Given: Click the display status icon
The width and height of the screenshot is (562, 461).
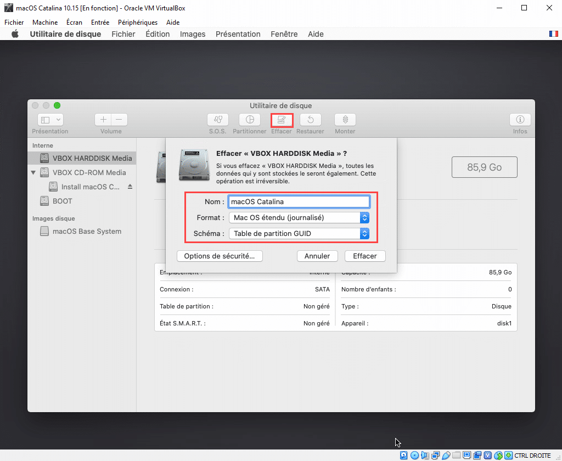Looking at the screenshot, I should (x=467, y=456).
